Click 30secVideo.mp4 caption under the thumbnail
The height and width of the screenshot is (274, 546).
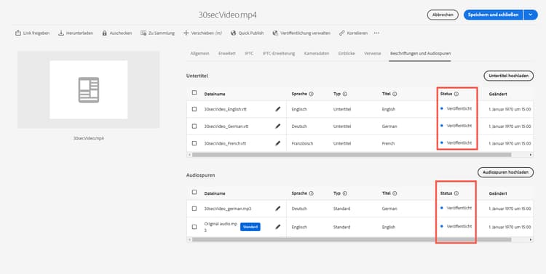click(88, 138)
